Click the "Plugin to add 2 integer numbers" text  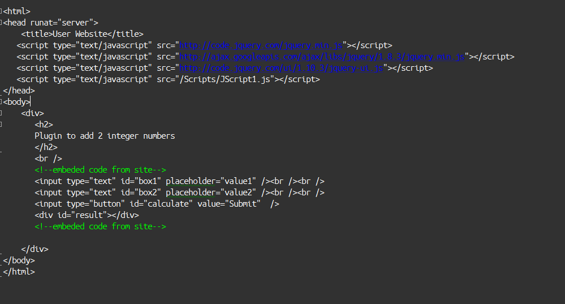(x=105, y=136)
